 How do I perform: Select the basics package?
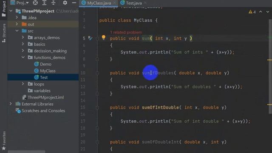tap(40, 44)
